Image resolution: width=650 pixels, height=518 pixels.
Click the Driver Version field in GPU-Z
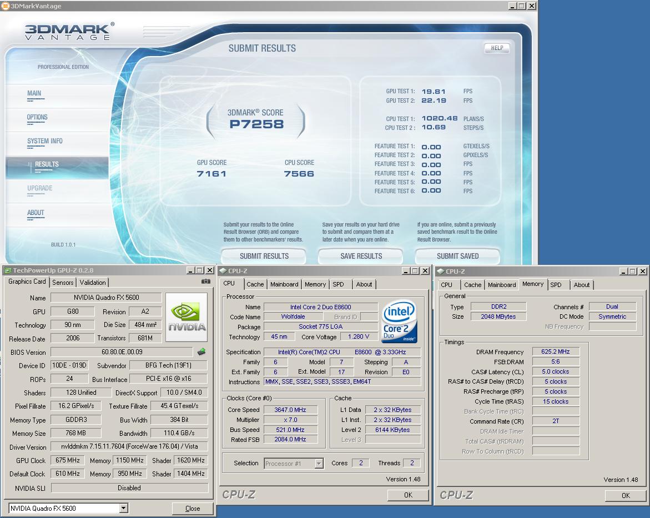pos(129,447)
